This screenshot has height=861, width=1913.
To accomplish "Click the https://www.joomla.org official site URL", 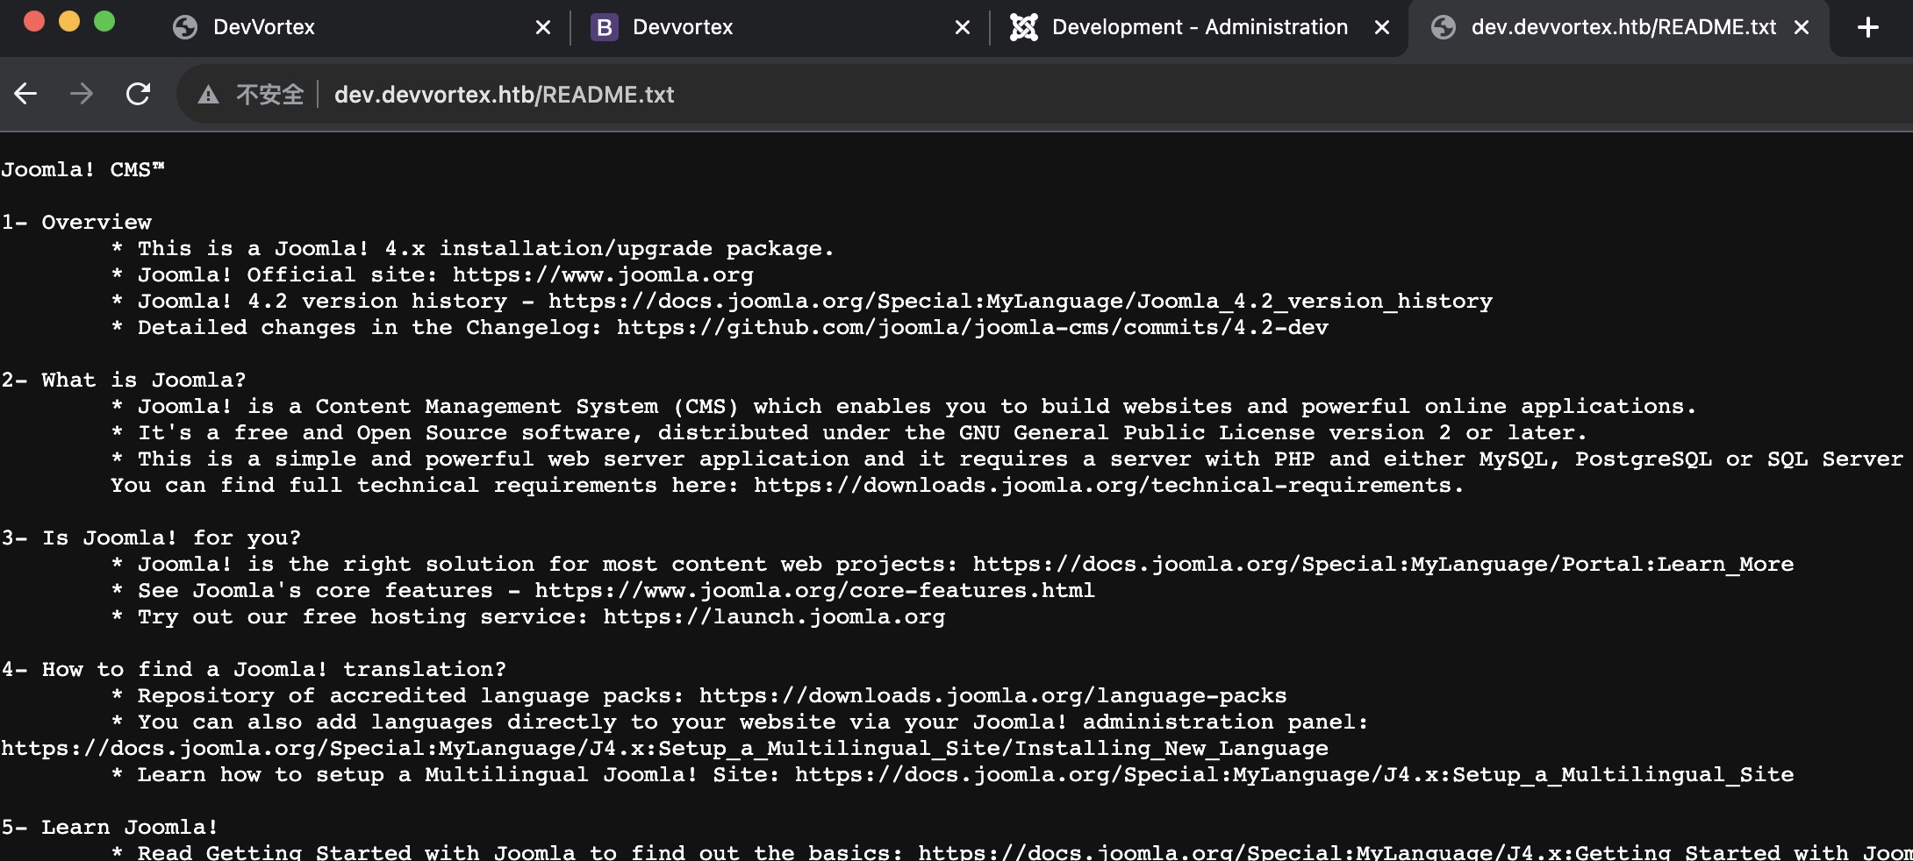I will (x=603, y=274).
